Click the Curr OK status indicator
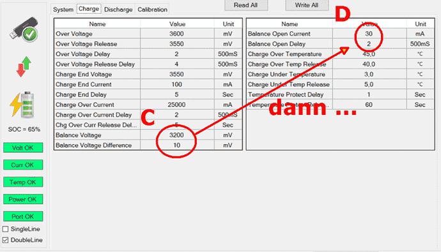441x252 pixels. pyautogui.click(x=23, y=165)
